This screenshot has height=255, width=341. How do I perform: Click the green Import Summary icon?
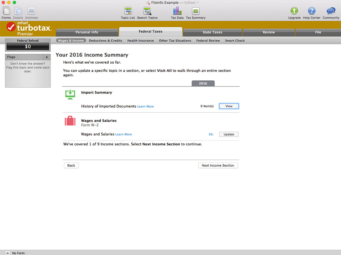[x=70, y=95]
